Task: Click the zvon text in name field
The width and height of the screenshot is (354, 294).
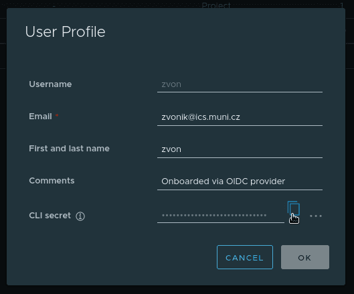Action: click(x=171, y=149)
